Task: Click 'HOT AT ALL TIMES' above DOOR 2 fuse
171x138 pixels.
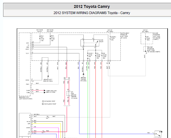Action: [110, 31]
